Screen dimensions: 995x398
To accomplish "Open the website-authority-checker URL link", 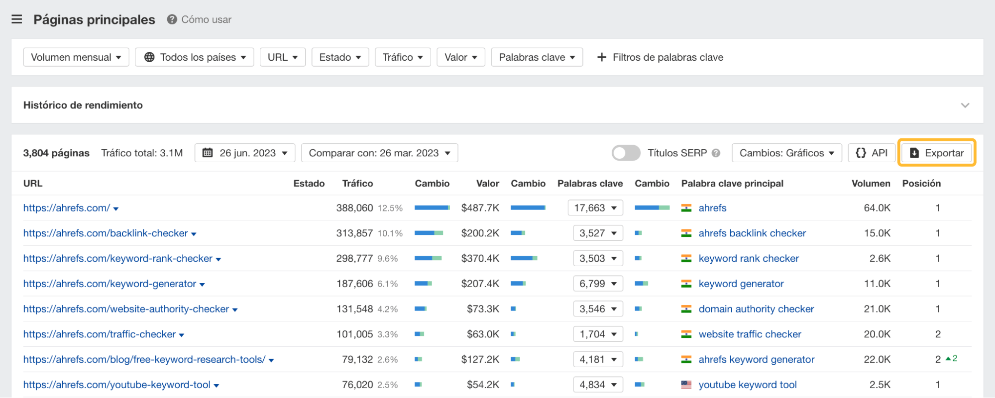I will [x=126, y=309].
